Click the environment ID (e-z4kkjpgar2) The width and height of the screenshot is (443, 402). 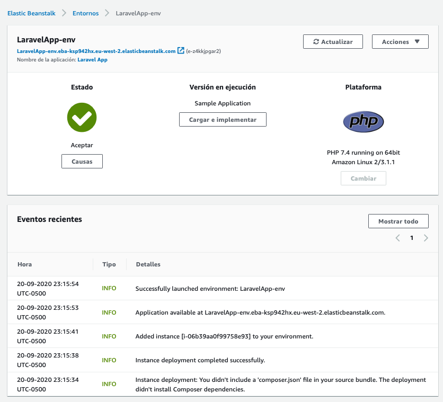203,51
